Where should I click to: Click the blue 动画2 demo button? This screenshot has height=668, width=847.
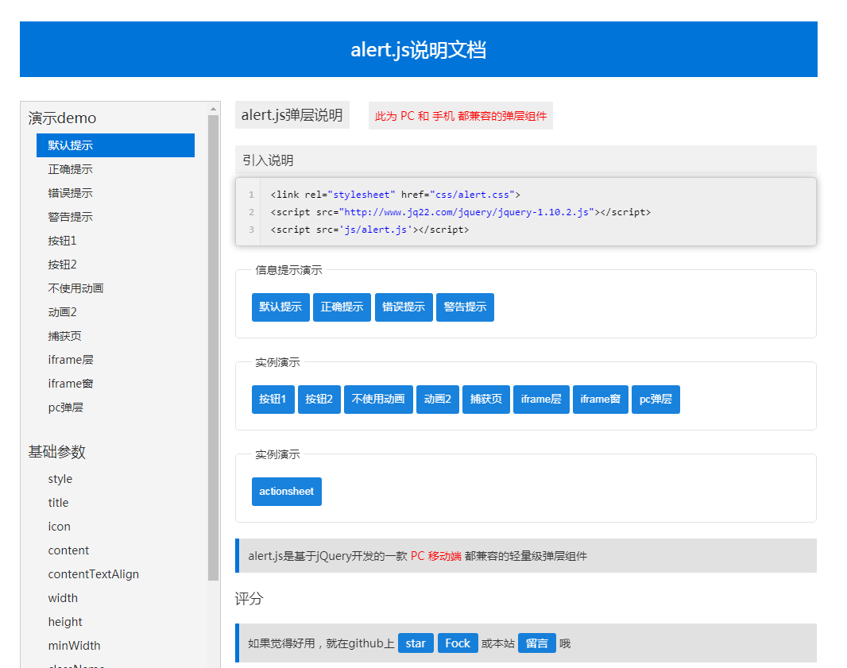[438, 399]
